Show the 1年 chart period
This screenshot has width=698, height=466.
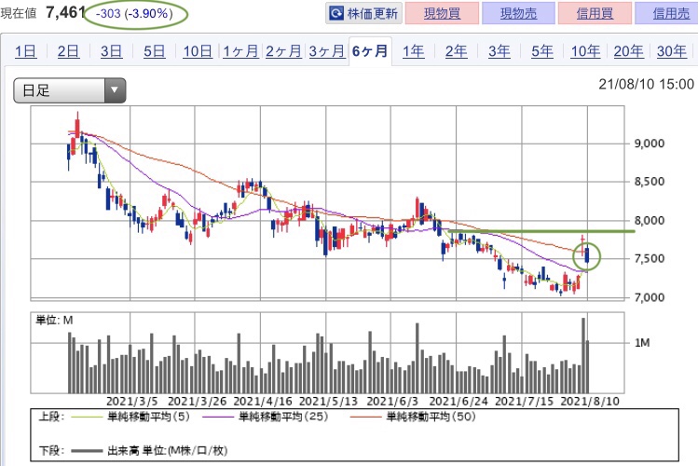click(413, 51)
